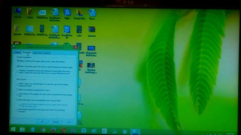Image resolution: width=241 pixels, height=135 pixels.
Task: Click the Windows Start button on taskbar
Action: point(13,129)
